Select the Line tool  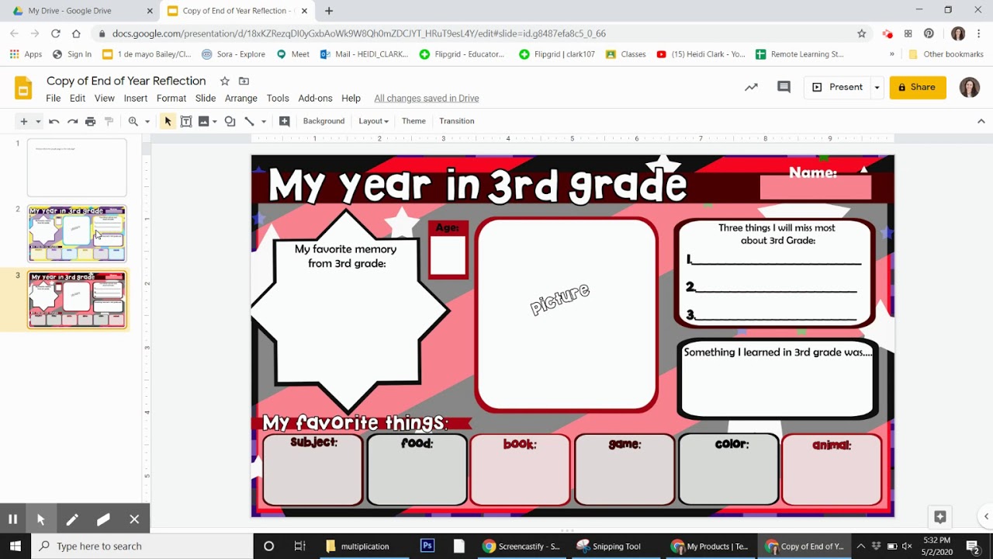pyautogui.click(x=249, y=121)
